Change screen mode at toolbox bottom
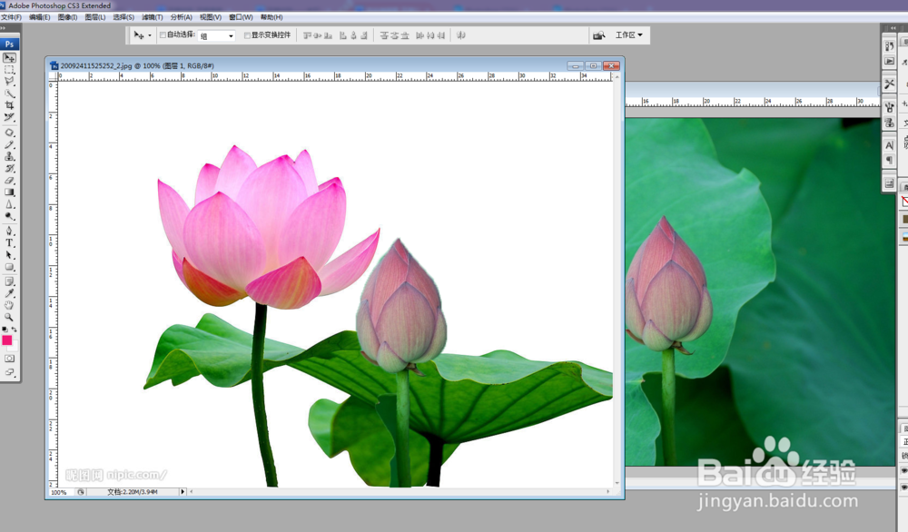This screenshot has width=908, height=532. [9, 372]
